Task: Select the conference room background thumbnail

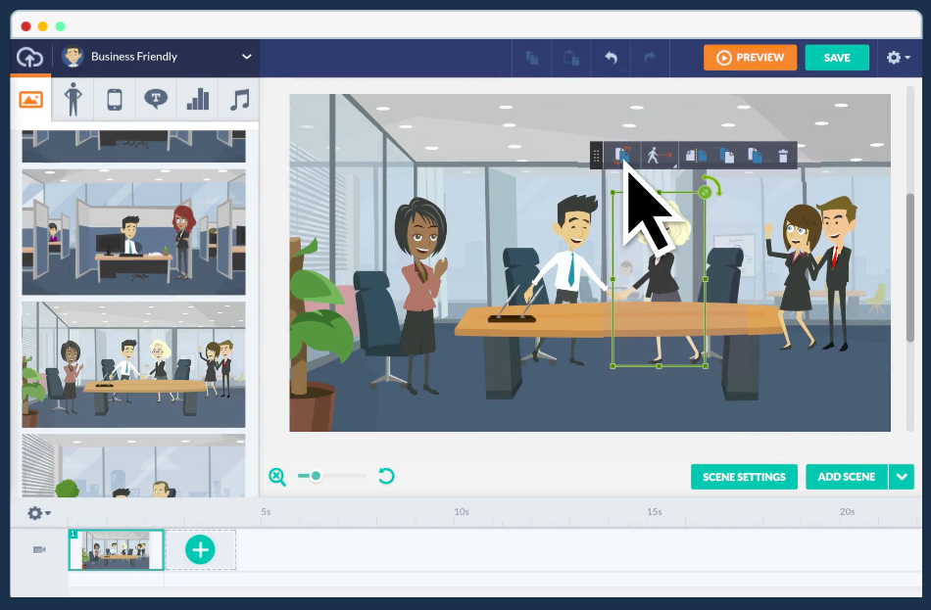Action: (133, 364)
